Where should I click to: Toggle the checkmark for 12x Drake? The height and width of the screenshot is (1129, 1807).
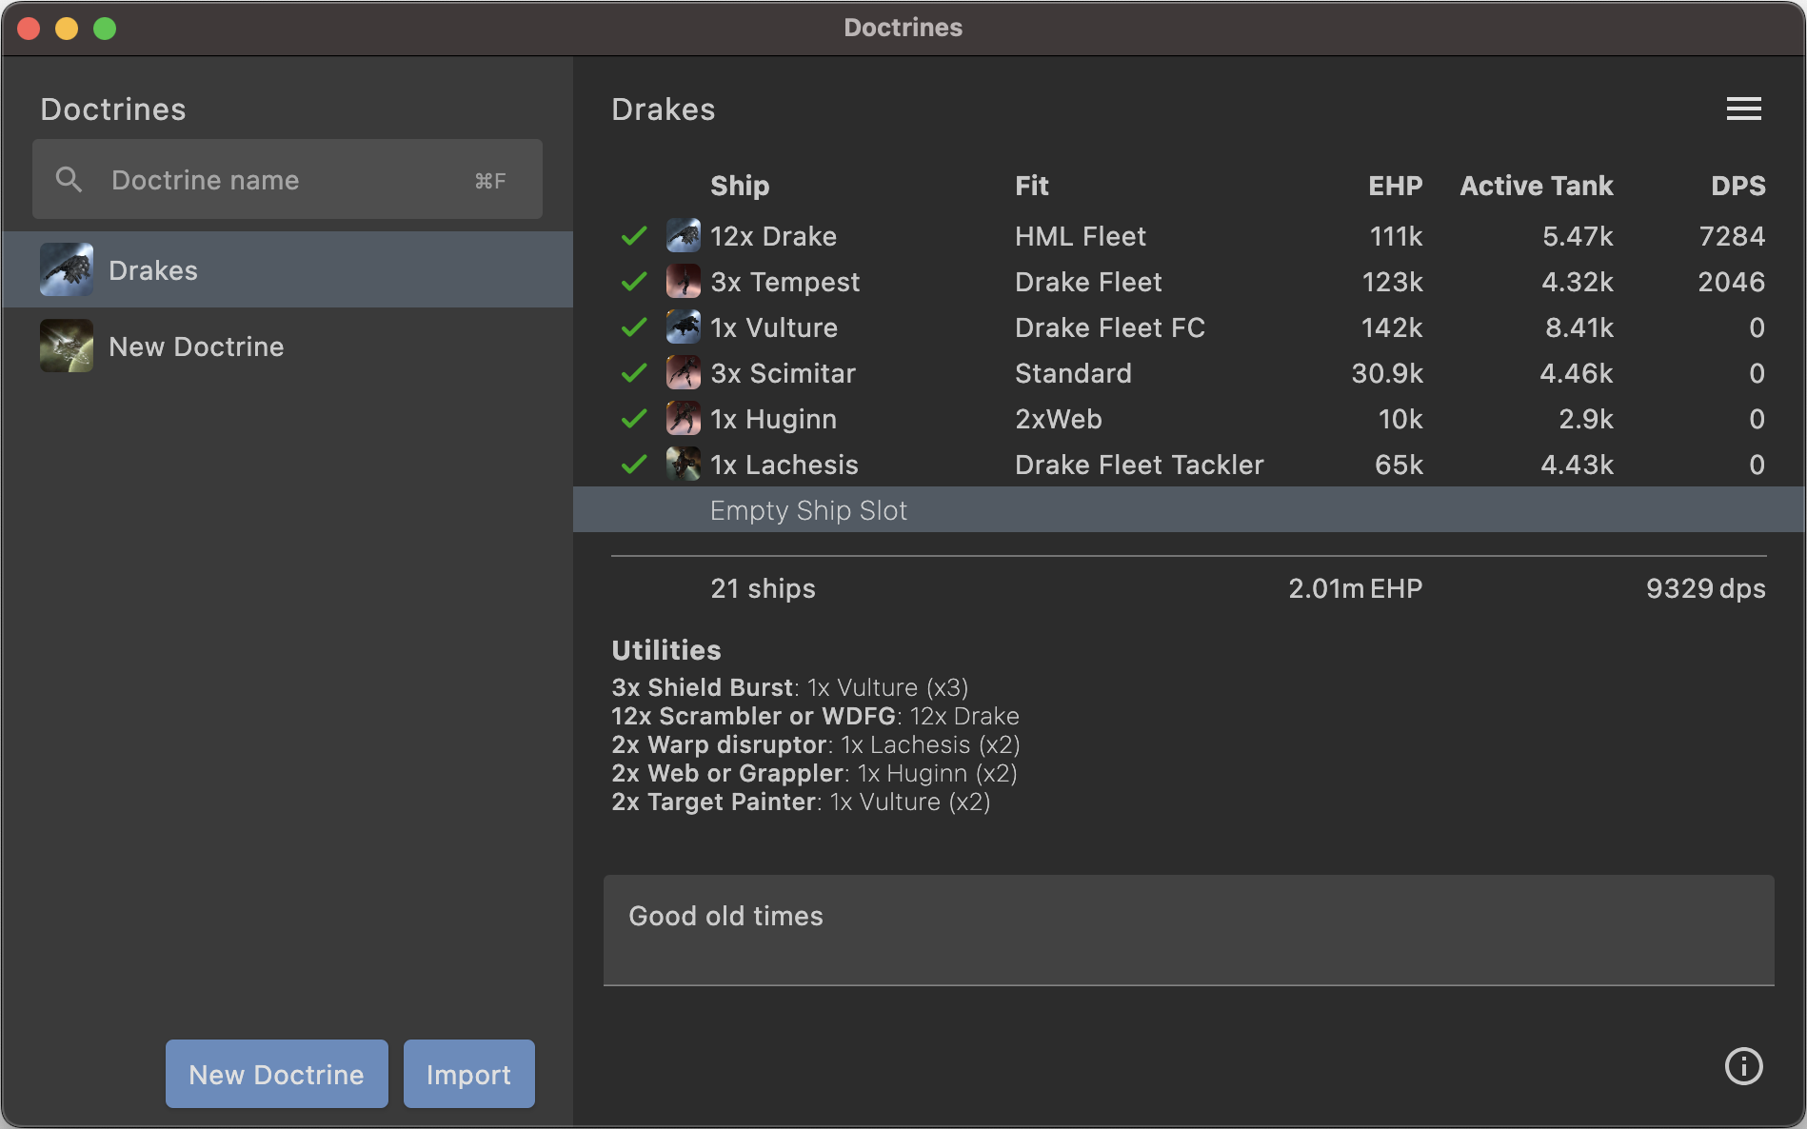coord(634,235)
